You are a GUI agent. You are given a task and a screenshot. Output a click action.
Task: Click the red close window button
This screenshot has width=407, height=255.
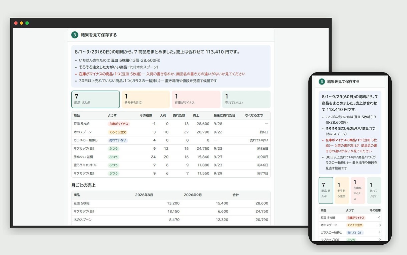16,23
